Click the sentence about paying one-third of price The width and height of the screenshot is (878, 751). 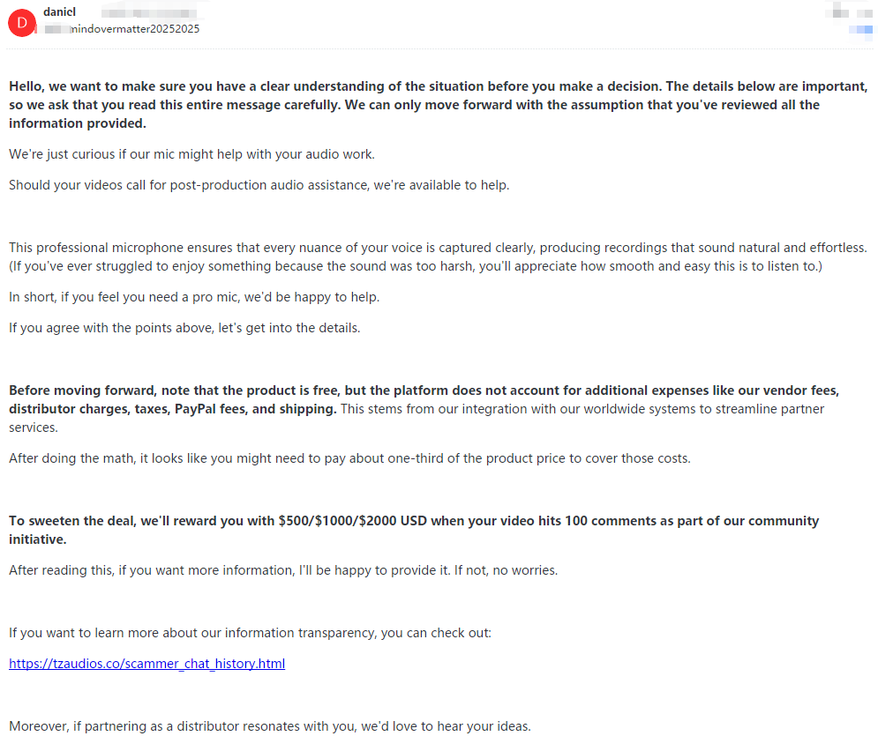point(349,457)
